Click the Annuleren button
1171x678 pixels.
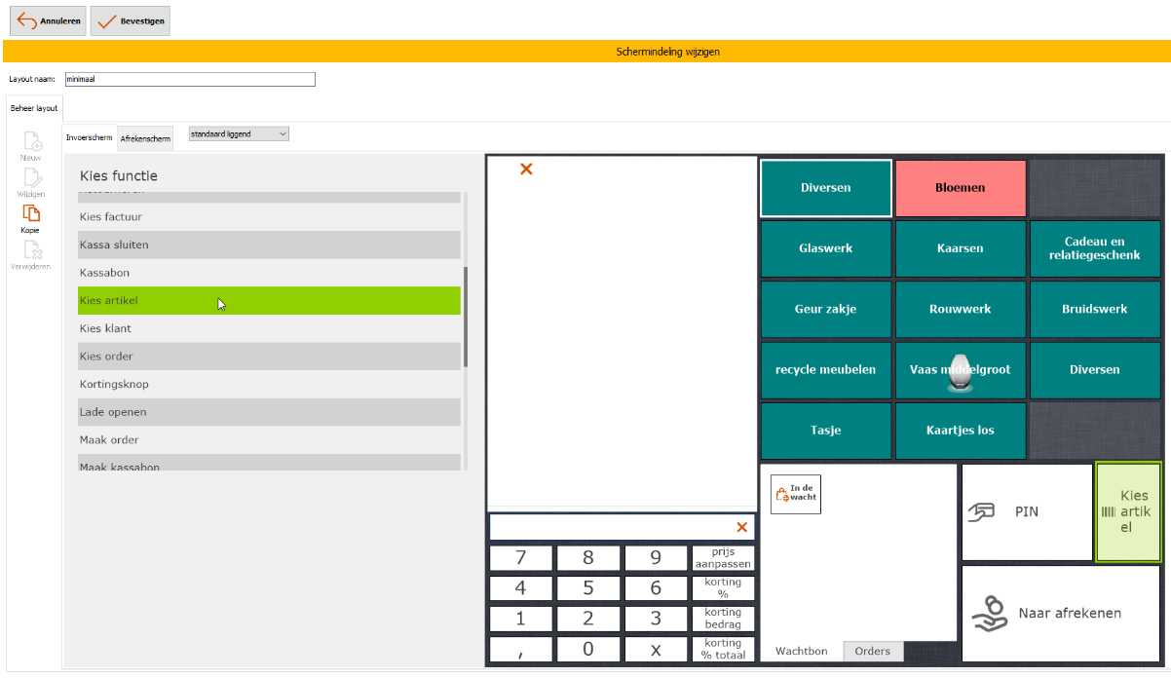(48, 21)
